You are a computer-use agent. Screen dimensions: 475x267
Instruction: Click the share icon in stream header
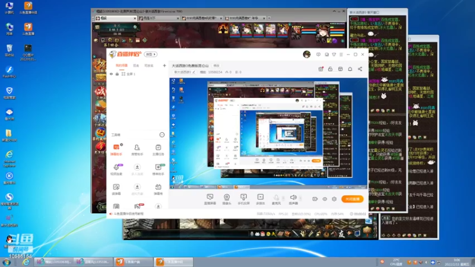click(360, 69)
